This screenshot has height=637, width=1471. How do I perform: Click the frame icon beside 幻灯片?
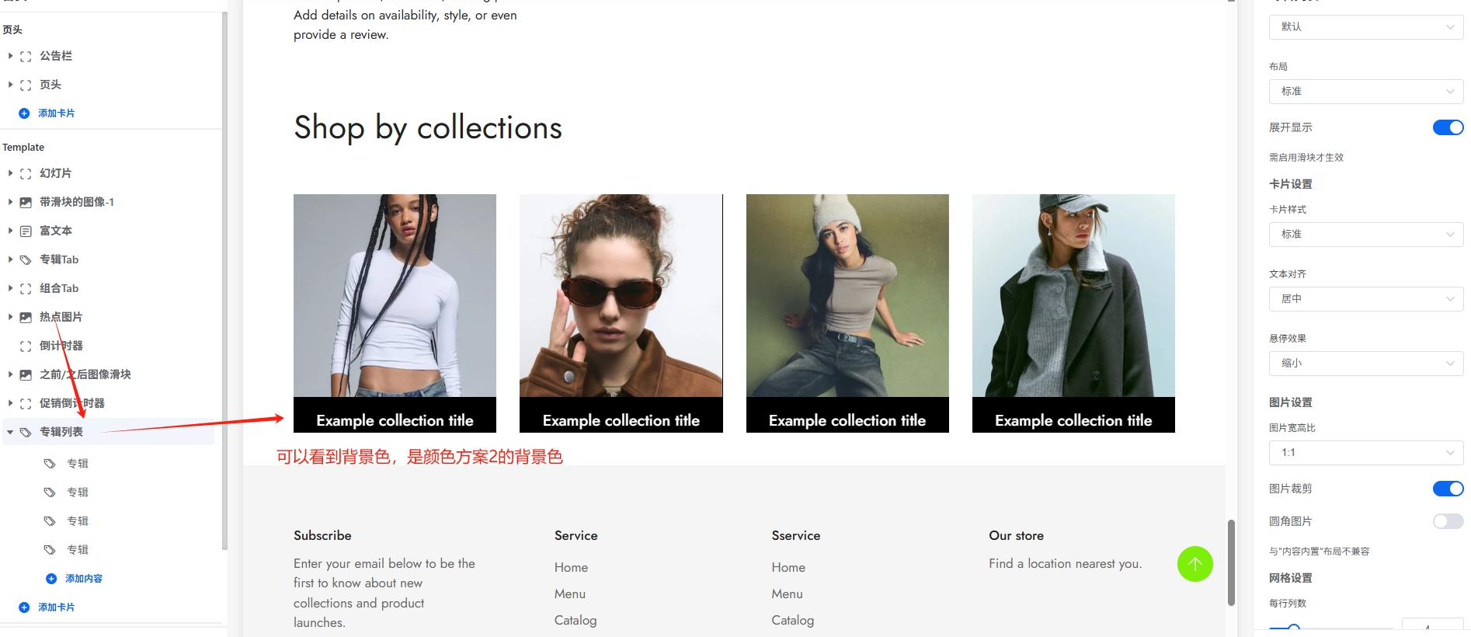[x=26, y=173]
